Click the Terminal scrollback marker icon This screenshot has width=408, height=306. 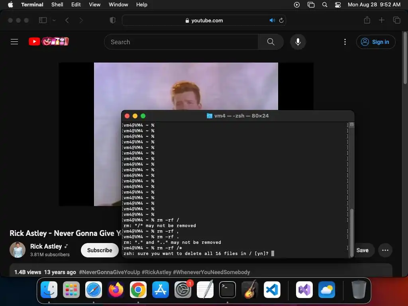click(352, 125)
